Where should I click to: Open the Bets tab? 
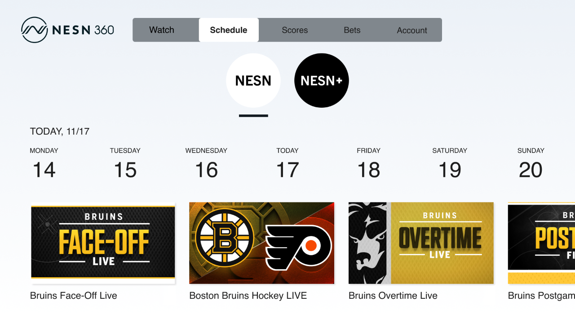pos(352,30)
